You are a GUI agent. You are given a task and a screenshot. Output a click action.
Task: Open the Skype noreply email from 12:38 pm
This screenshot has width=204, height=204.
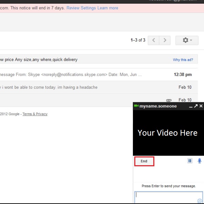99,74
